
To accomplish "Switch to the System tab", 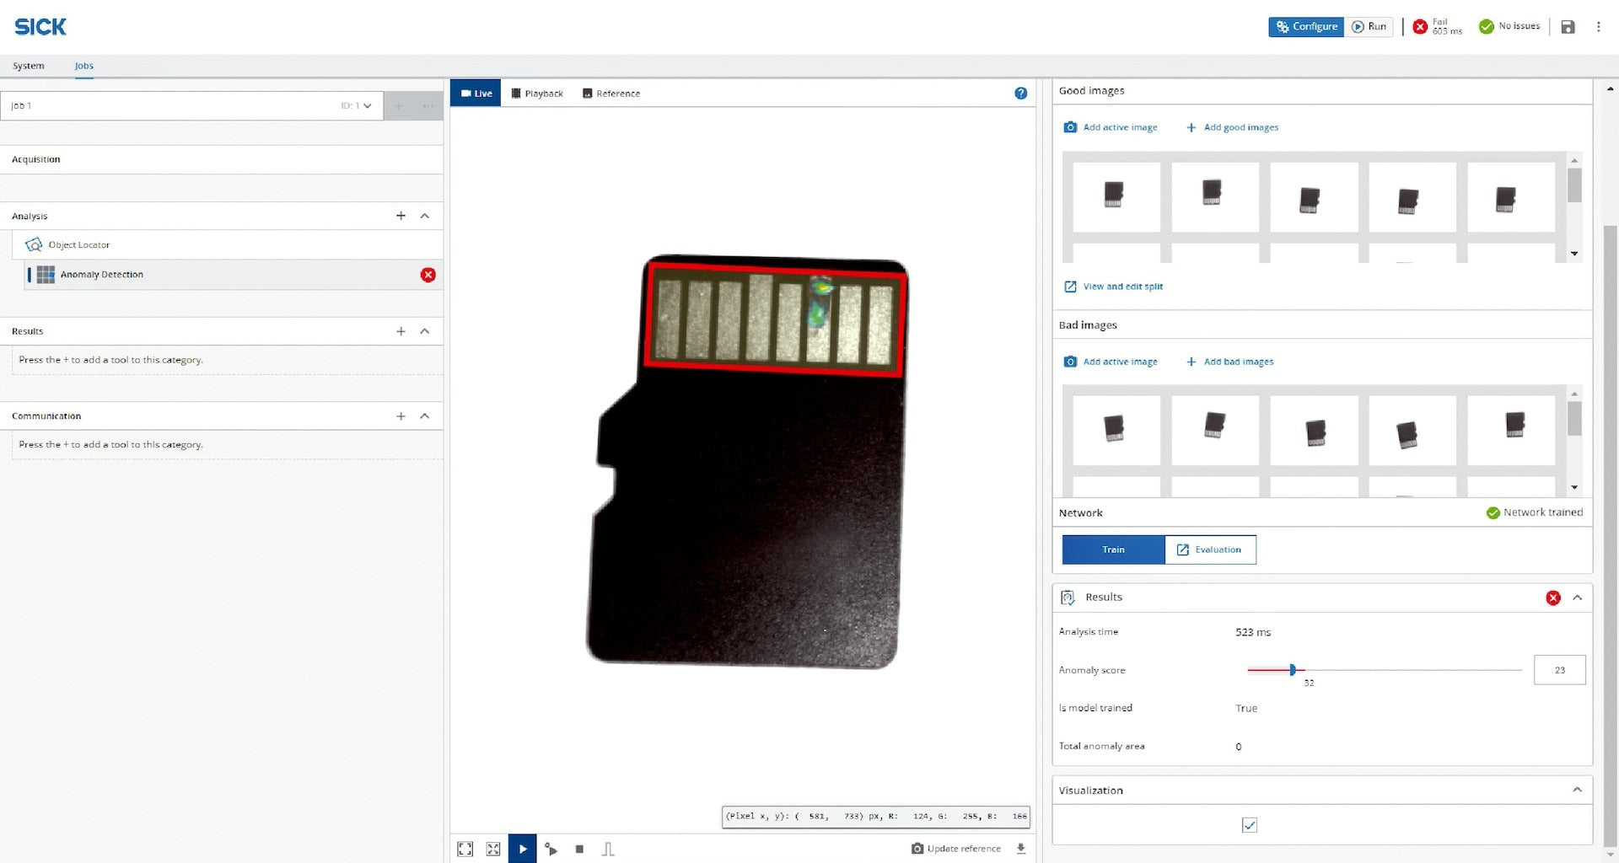I will tap(28, 66).
